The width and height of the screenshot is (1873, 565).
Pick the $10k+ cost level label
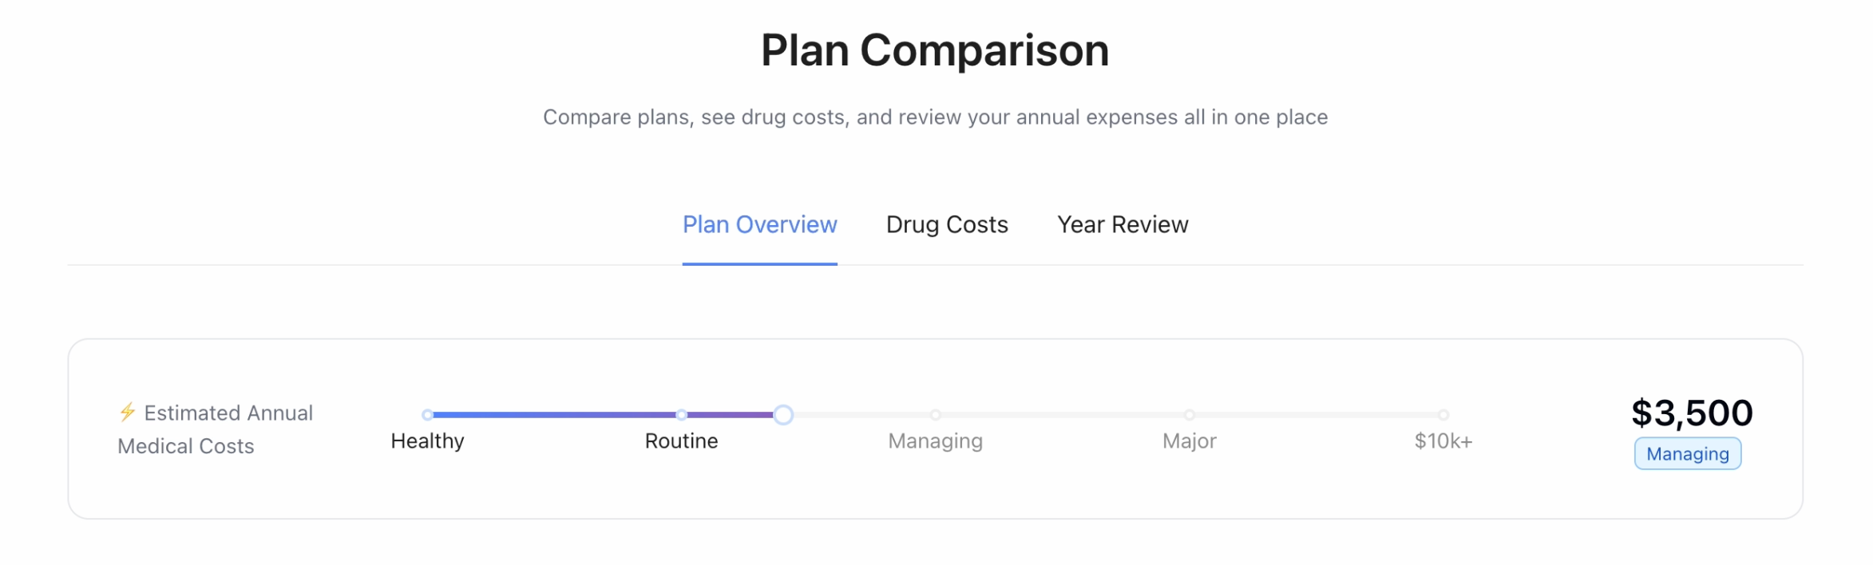pos(1443,441)
